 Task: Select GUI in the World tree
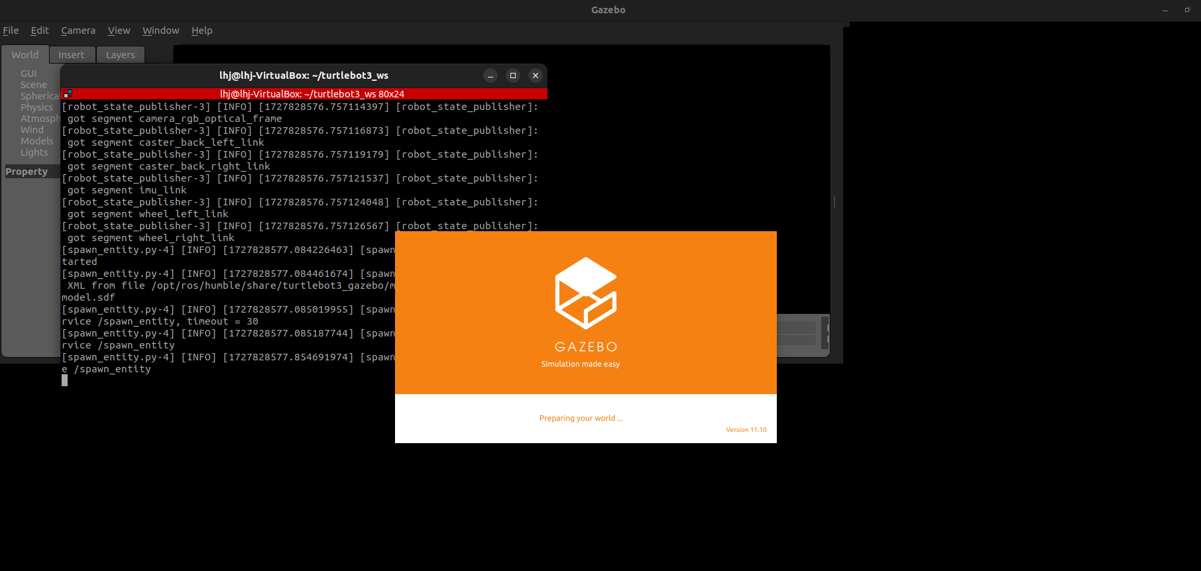click(x=29, y=74)
